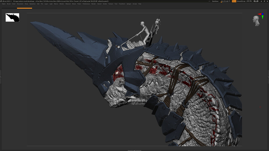
Task: Open the Preferences menu
Action: 86,4
